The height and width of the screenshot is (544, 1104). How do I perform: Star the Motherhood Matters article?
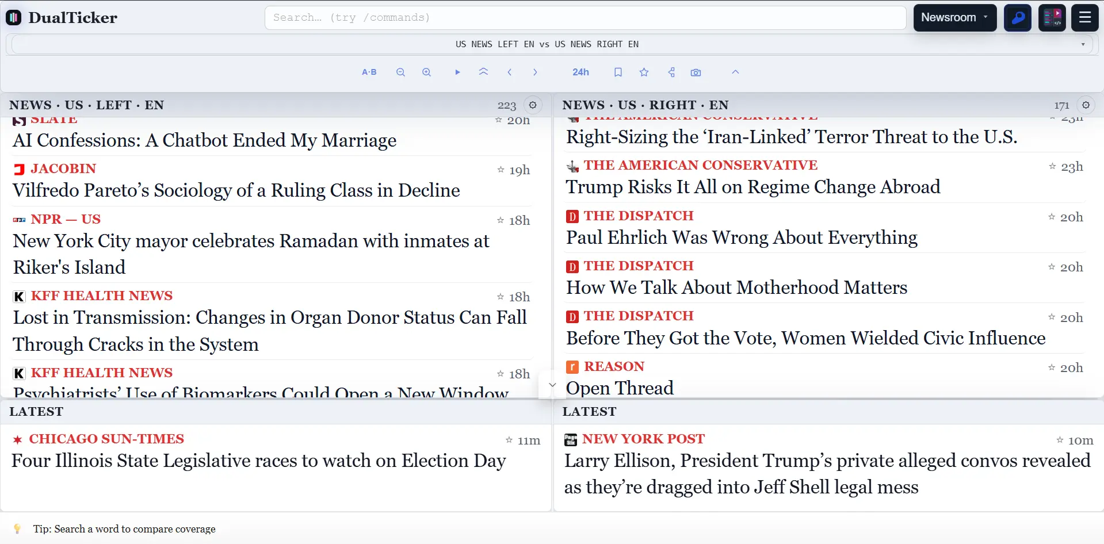(1052, 267)
